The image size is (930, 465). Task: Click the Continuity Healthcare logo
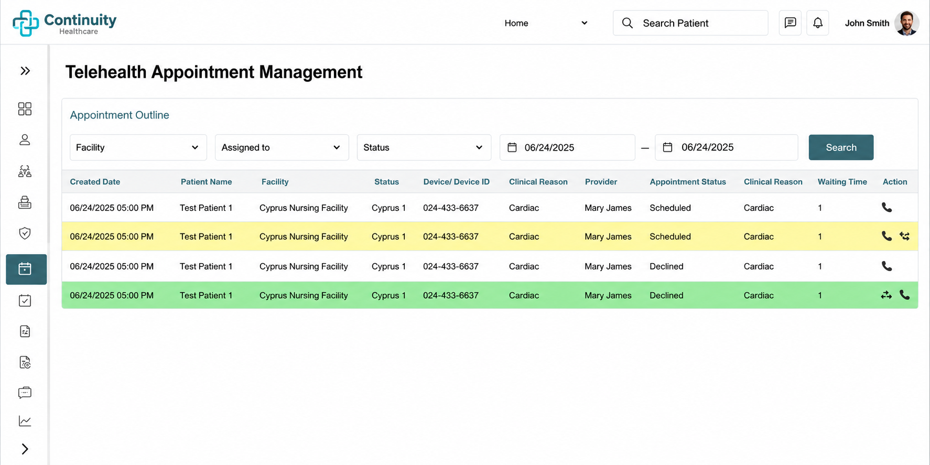pyautogui.click(x=64, y=23)
